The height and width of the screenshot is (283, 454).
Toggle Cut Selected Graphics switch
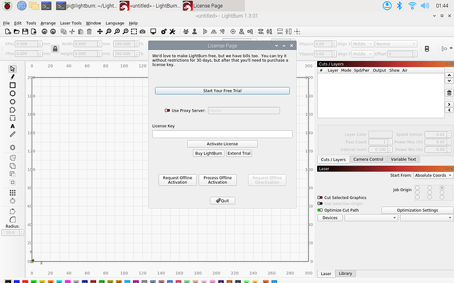(x=320, y=198)
